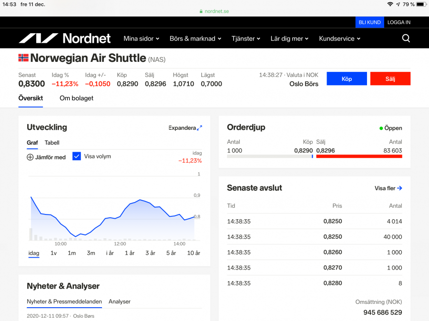Expand the Kundservice dropdown menu

339,39
